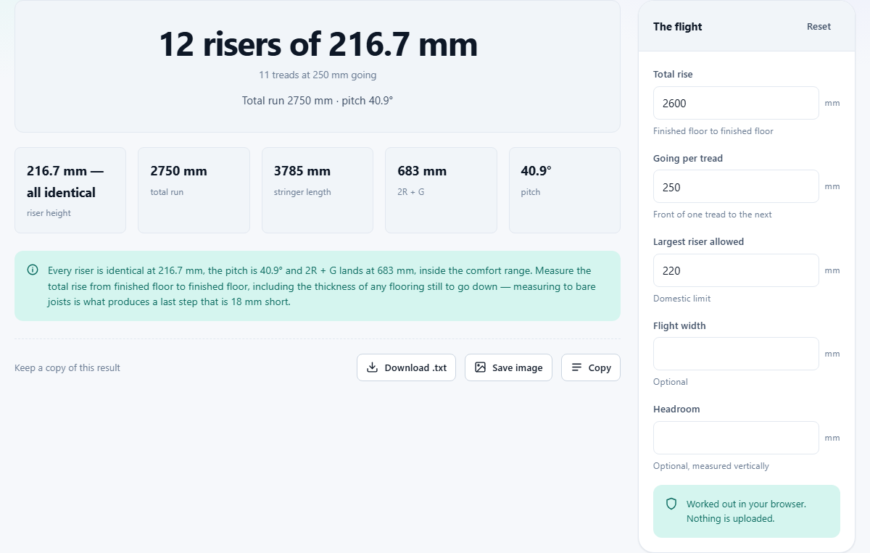Viewport: 870px width, 553px height.
Task: Click the '40.9°' pitch card
Action: pos(565,191)
